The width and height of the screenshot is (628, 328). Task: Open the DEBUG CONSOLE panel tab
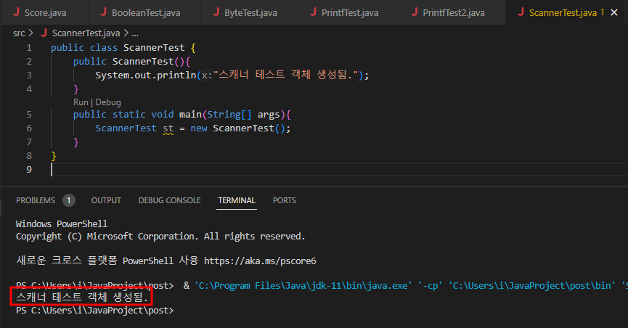[169, 200]
